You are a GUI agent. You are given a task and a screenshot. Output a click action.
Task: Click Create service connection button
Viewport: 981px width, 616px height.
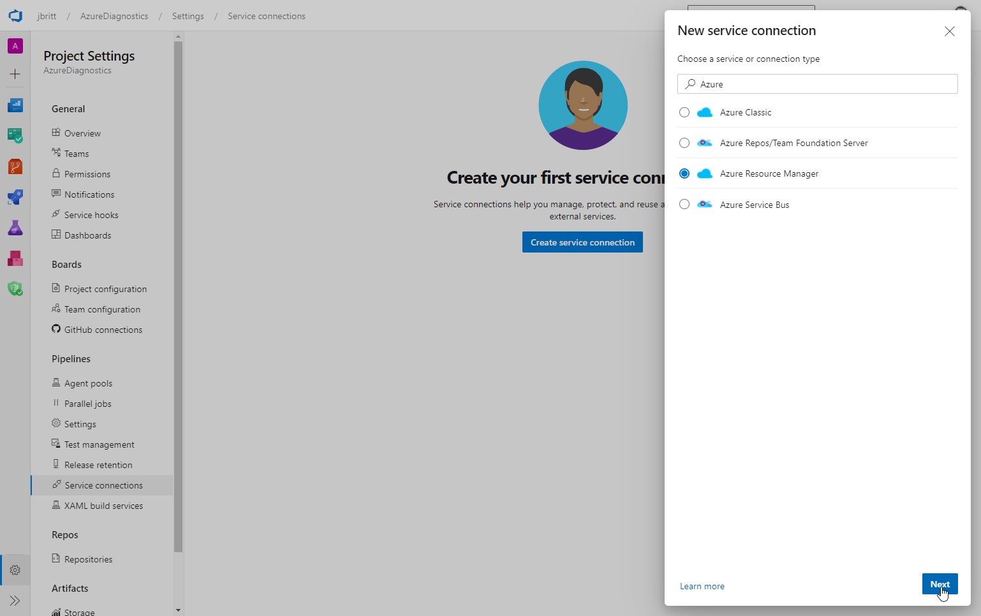[x=582, y=242]
